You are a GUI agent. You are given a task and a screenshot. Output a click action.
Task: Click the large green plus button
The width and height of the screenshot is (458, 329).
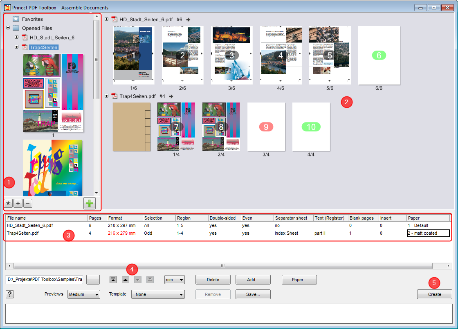(89, 203)
